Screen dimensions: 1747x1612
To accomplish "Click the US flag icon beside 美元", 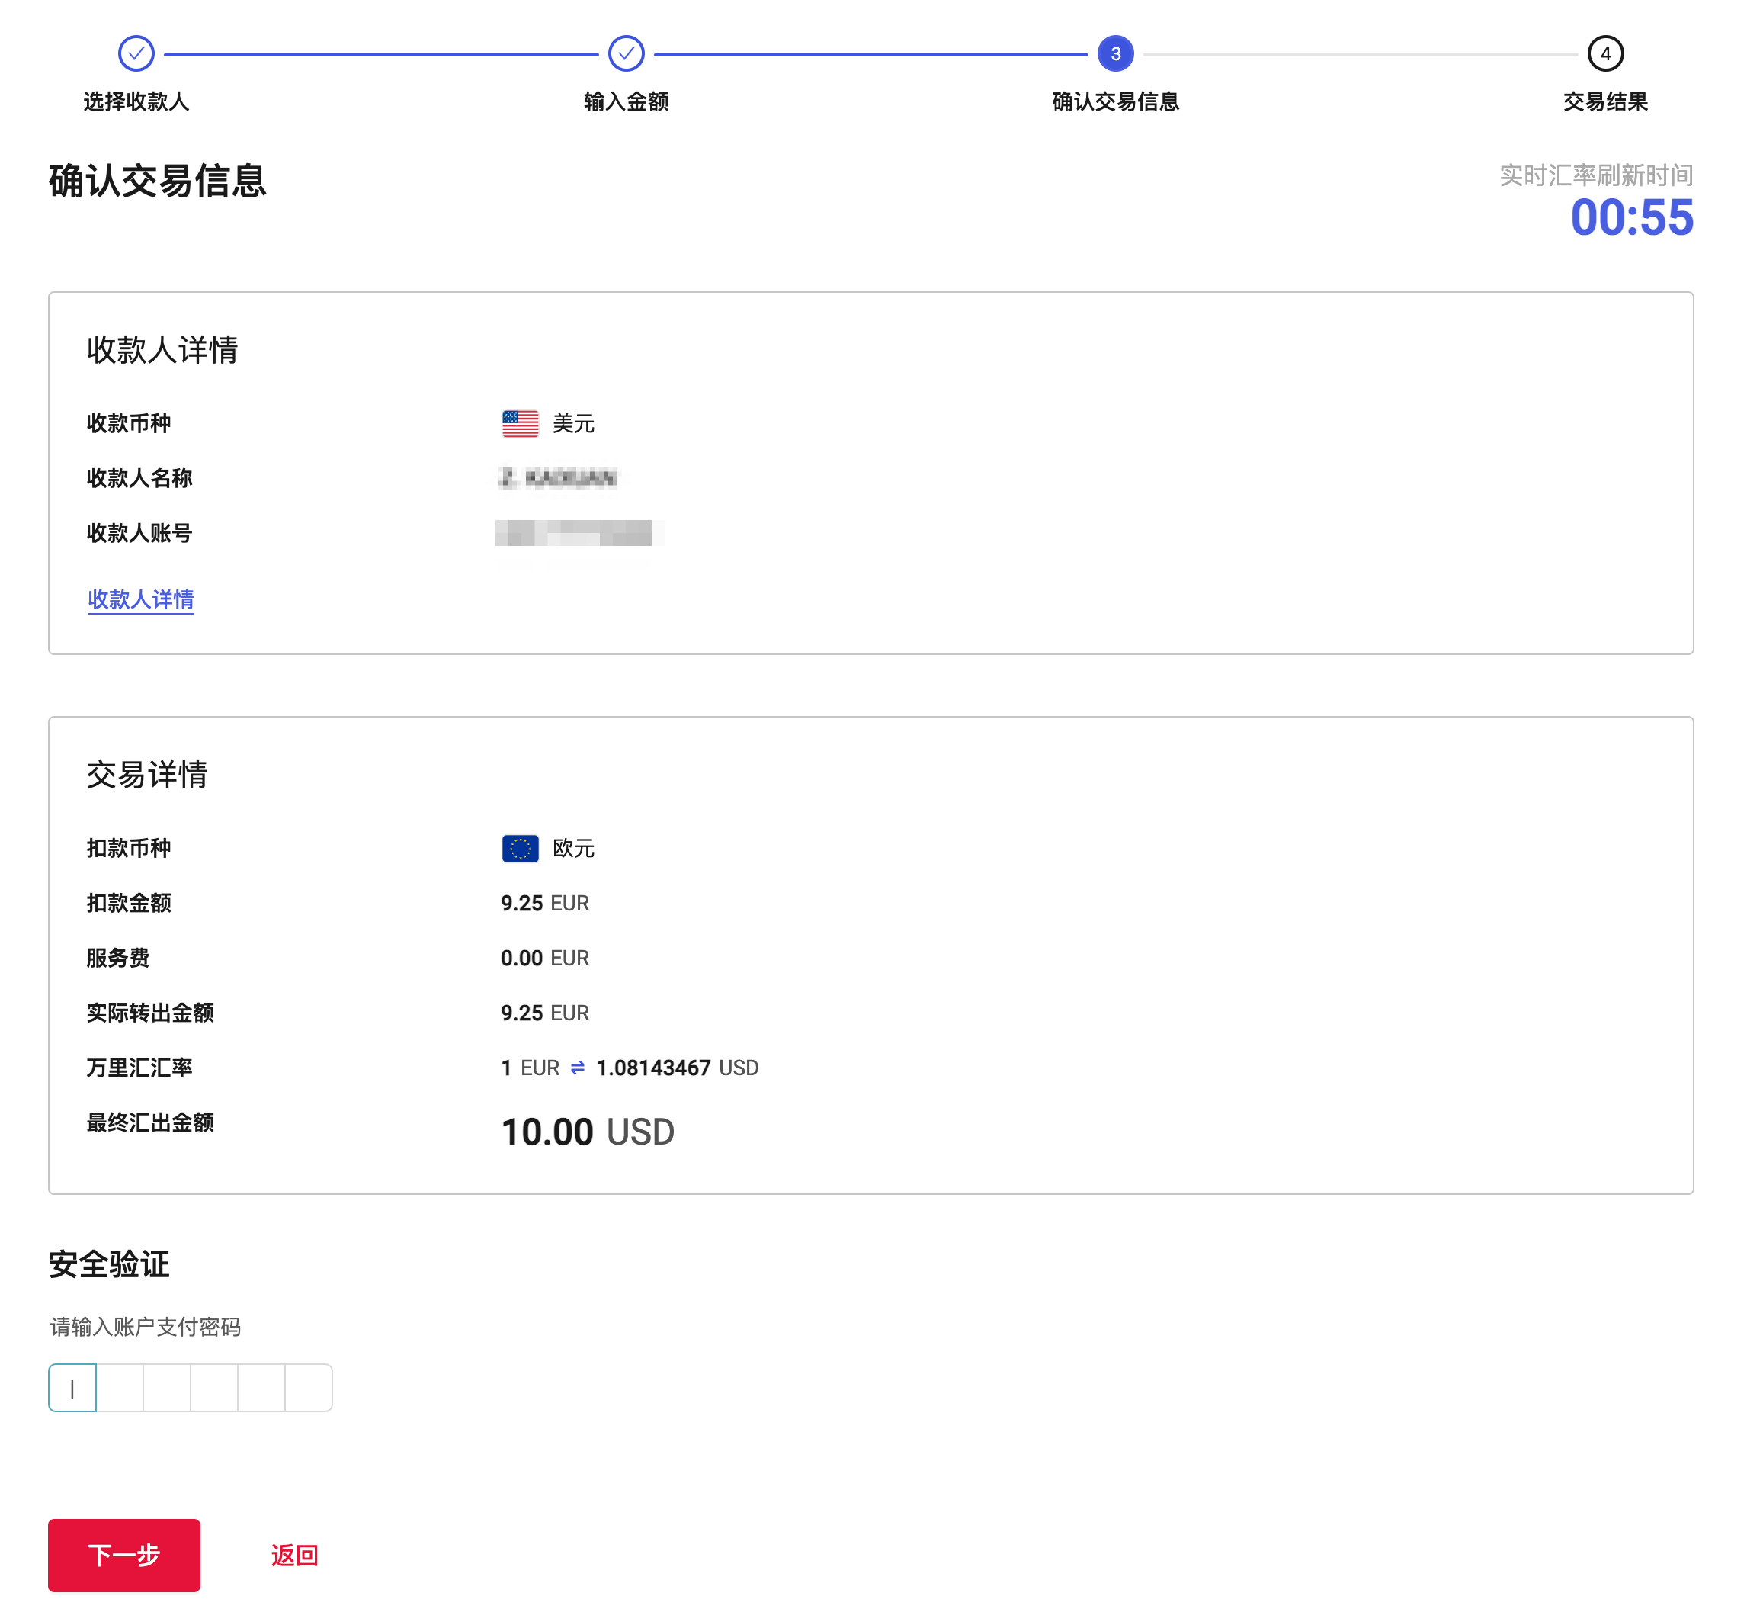I will 521,424.
